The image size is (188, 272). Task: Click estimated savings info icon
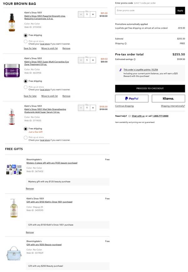click(135, 59)
